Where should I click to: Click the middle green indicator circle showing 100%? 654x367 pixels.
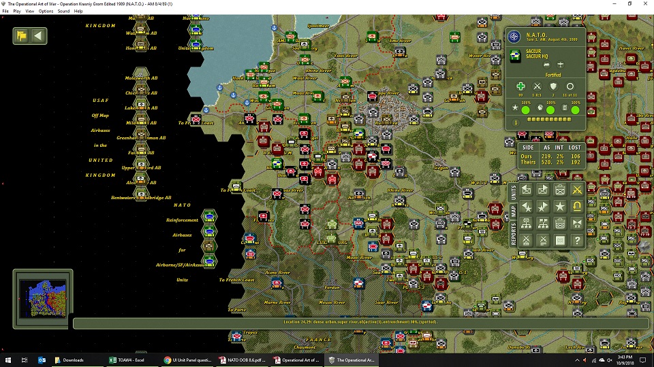pos(550,110)
